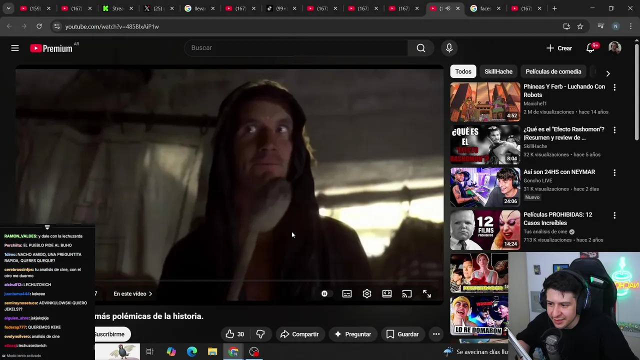This screenshot has height=360, width=640.
Task: Show more filter chips with right arrow
Action: tap(608, 73)
